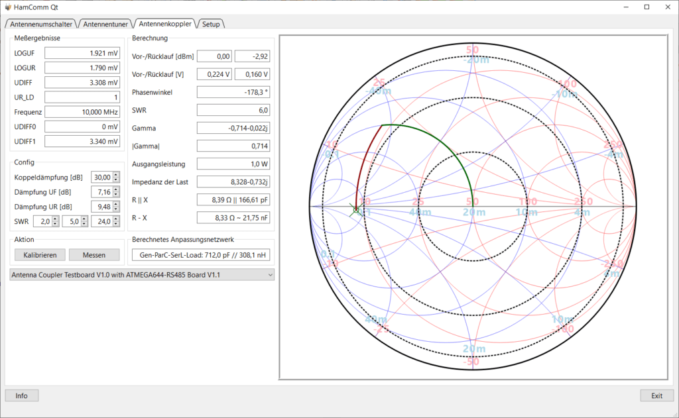This screenshot has width=679, height=418.
Task: Select the SWR result field
Action: [233, 111]
